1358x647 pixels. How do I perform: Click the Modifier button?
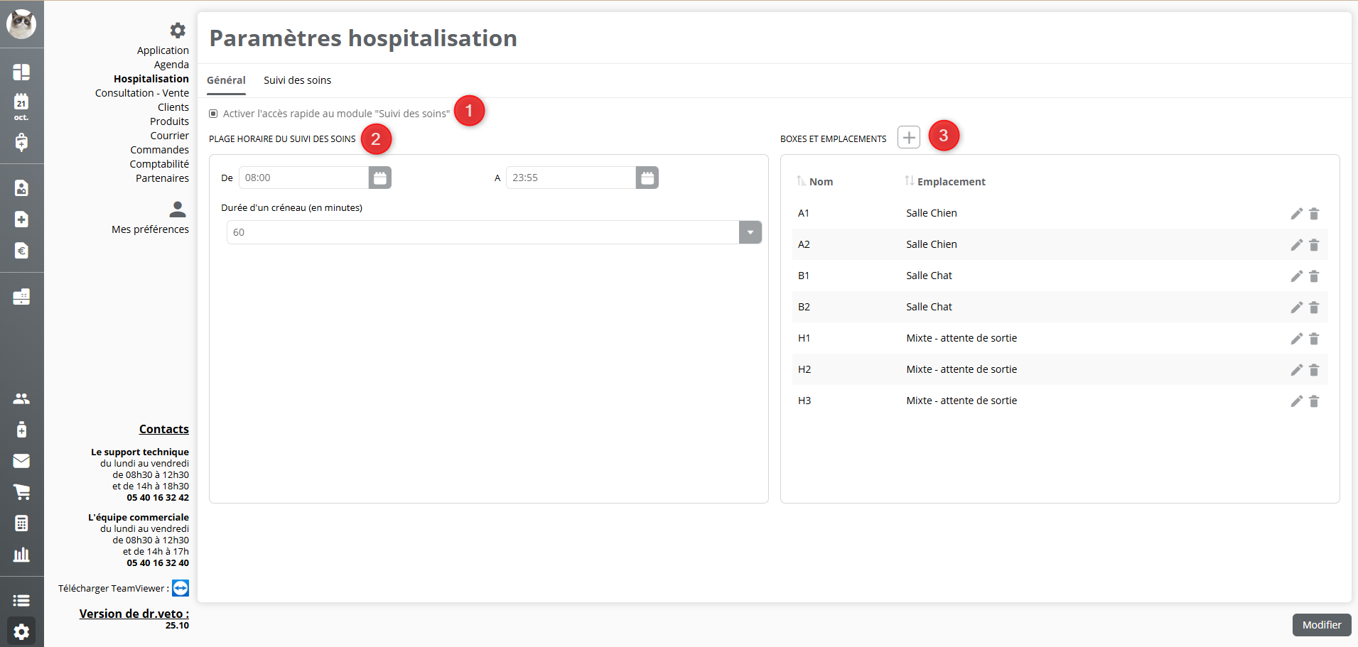[x=1321, y=625]
